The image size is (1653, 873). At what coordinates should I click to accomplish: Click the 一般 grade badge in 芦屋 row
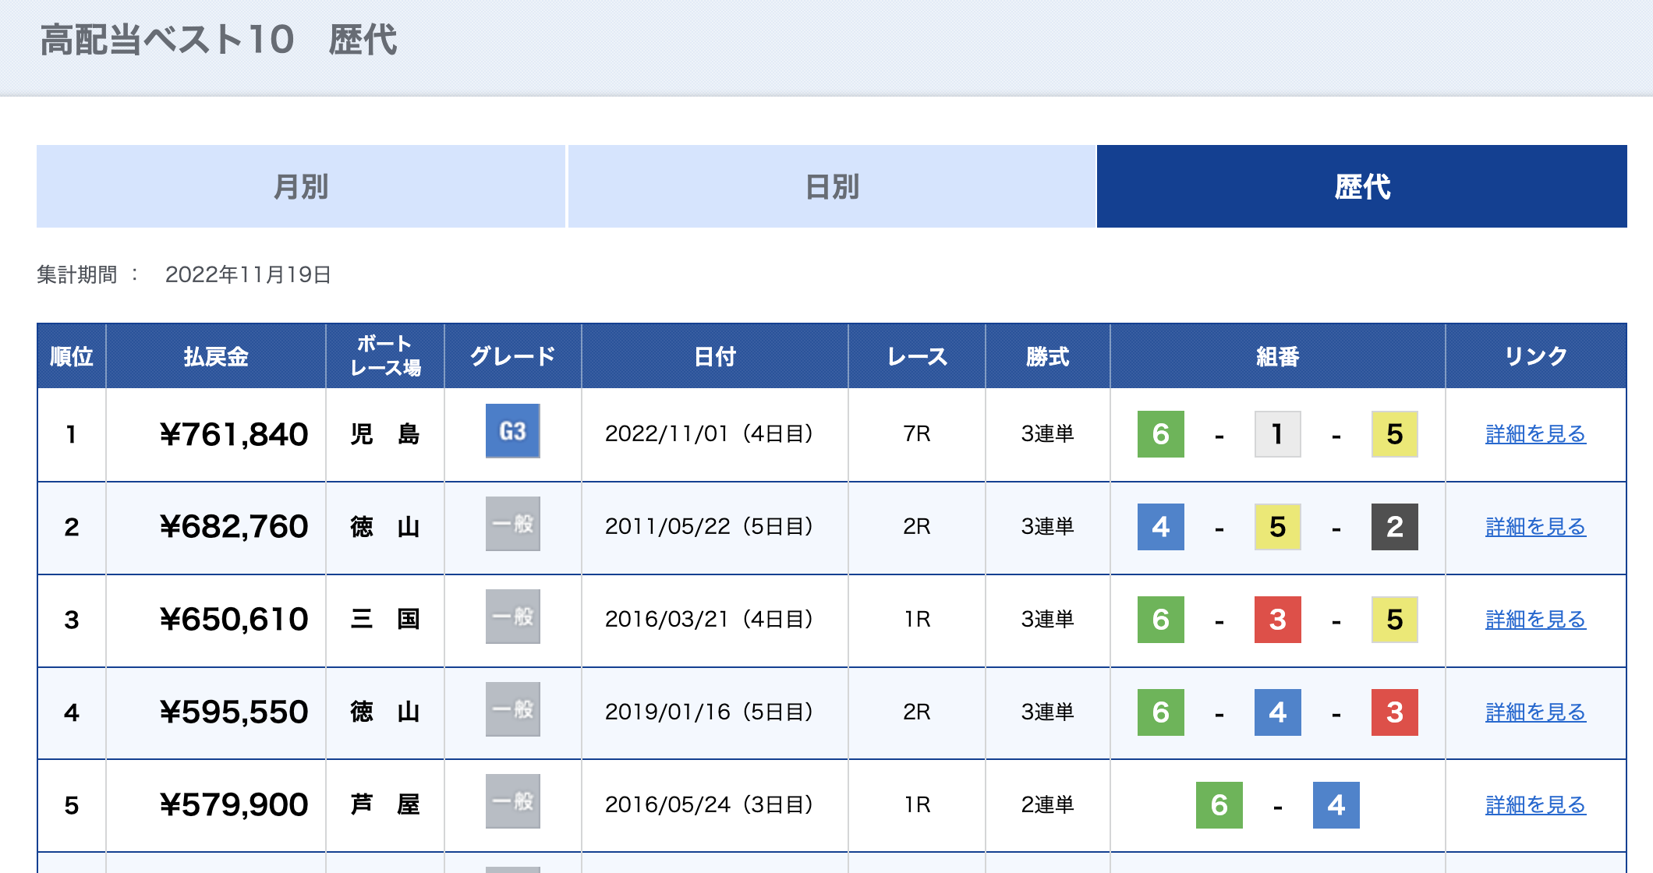[513, 801]
